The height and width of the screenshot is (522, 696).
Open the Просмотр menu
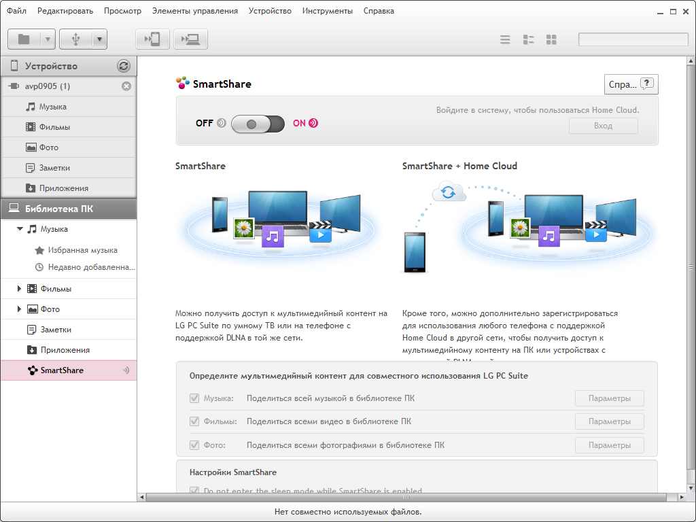122,11
